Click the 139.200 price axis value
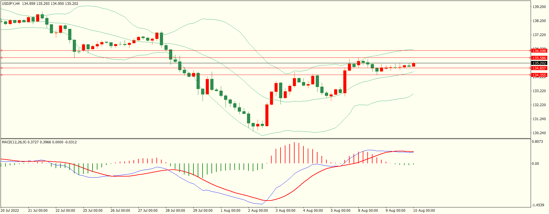 (x=539, y=7)
